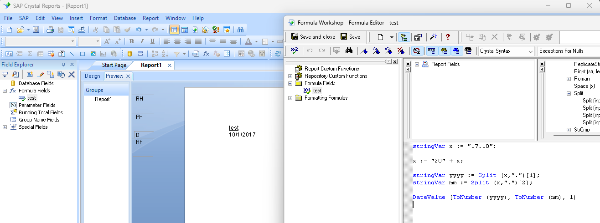Viewport: 600px width, 223px height.
Task: Click the binoculars Find icon in Formula Editor
Action: tap(349, 51)
